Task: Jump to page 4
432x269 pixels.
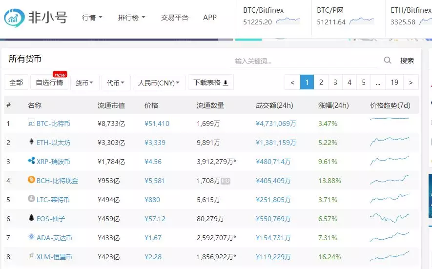Action: point(350,82)
